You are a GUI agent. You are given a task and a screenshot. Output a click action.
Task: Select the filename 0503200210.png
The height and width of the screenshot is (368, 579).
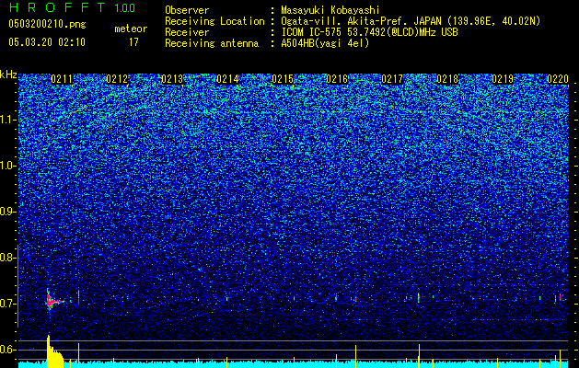point(47,24)
